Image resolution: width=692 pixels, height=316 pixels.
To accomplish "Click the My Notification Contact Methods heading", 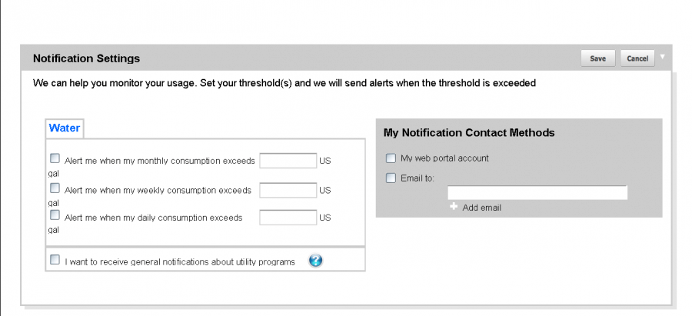I will click(469, 132).
